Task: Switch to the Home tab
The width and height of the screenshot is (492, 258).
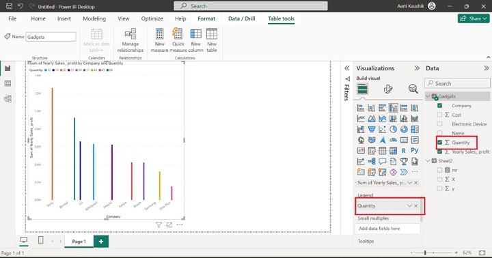Action: [x=38, y=18]
